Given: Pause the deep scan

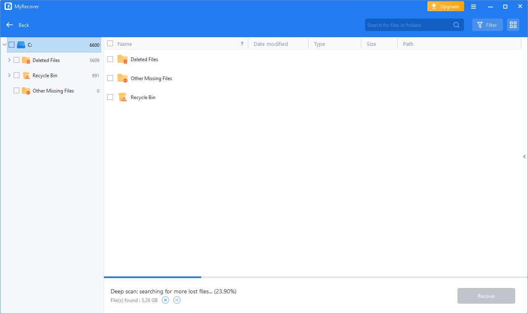Looking at the screenshot, I should click(x=177, y=300).
